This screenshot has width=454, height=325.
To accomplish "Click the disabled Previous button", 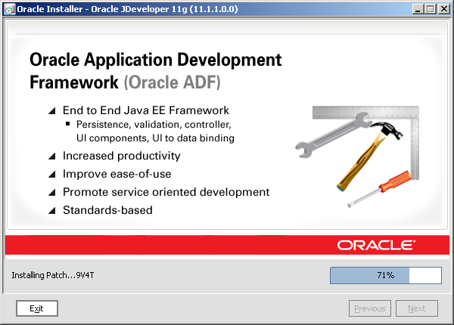I will pyautogui.click(x=370, y=308).
